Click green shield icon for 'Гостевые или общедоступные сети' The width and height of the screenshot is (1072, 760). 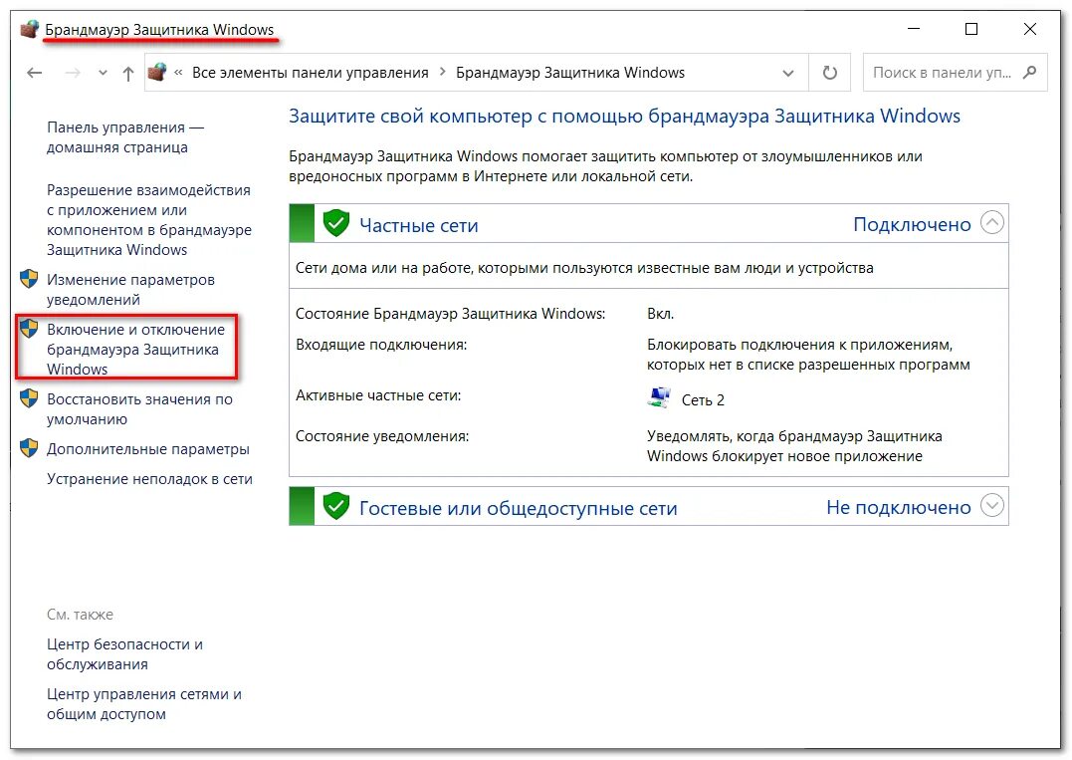tap(335, 506)
